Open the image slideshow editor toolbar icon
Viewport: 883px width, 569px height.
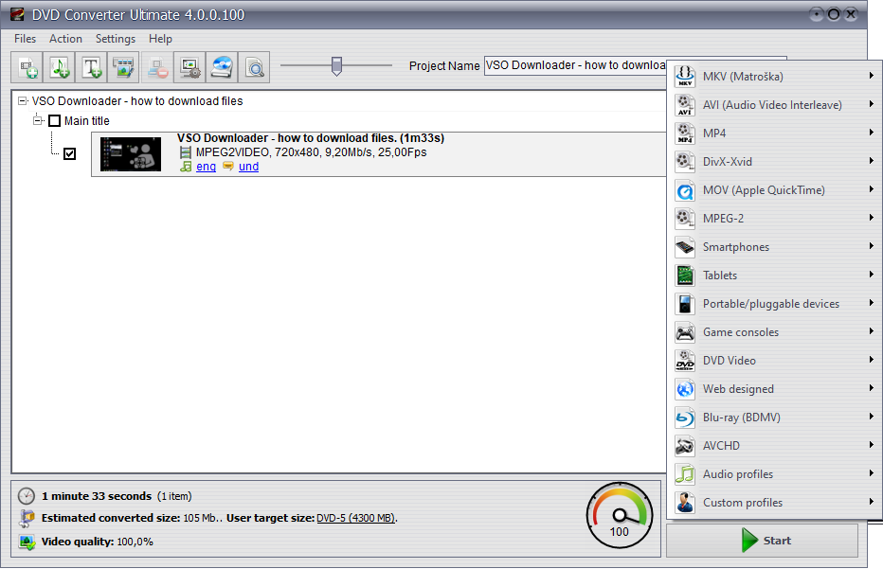[123, 67]
